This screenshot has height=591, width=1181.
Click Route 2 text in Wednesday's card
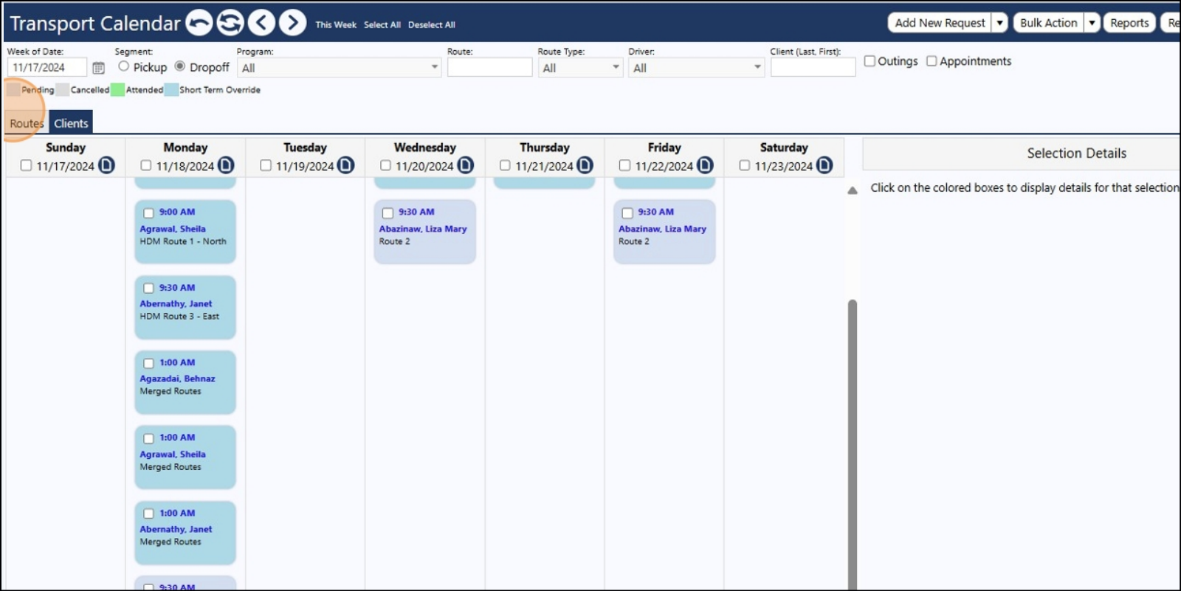394,241
